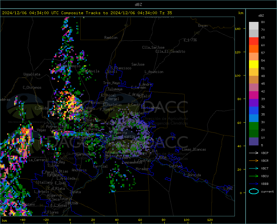This screenshot has height=224, width=277.
Task: Click the 'Tz 35' threshold text in header
Action: pos(166,13)
